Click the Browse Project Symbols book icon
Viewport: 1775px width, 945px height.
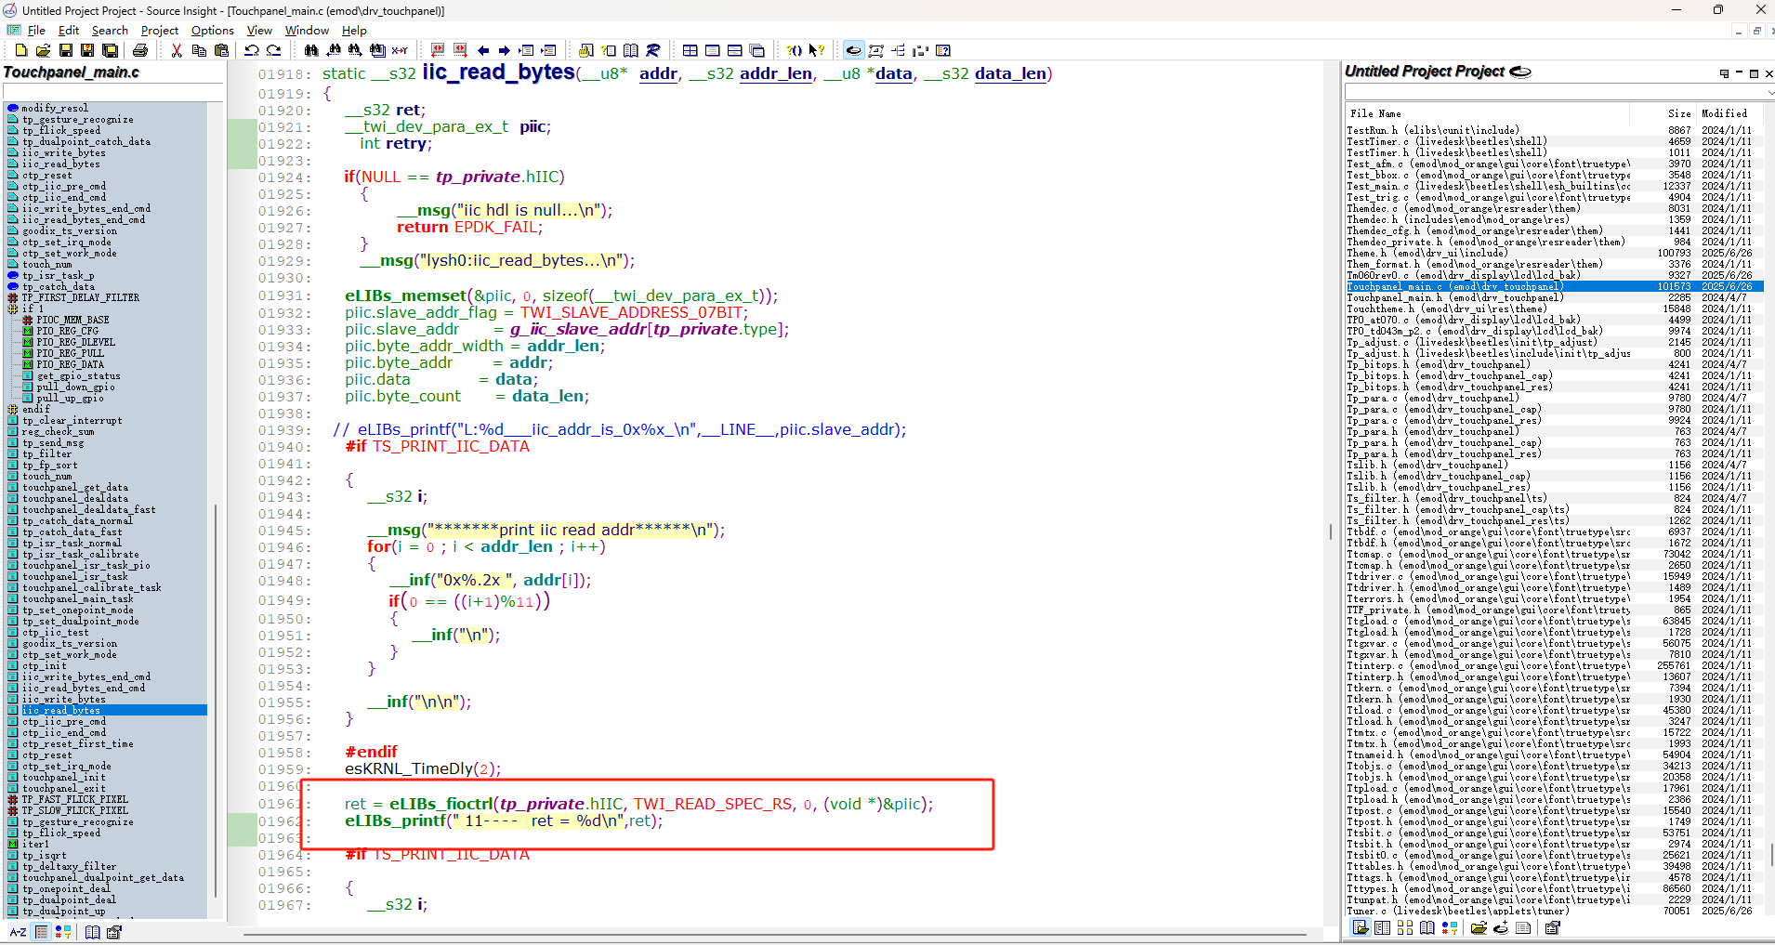click(631, 50)
